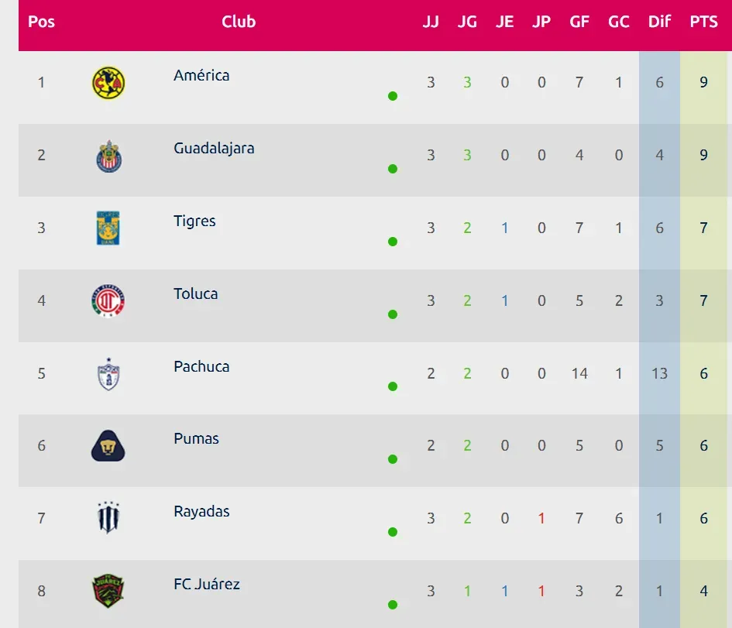Open the Rayadas team name link
This screenshot has width=732, height=628.
tap(201, 512)
